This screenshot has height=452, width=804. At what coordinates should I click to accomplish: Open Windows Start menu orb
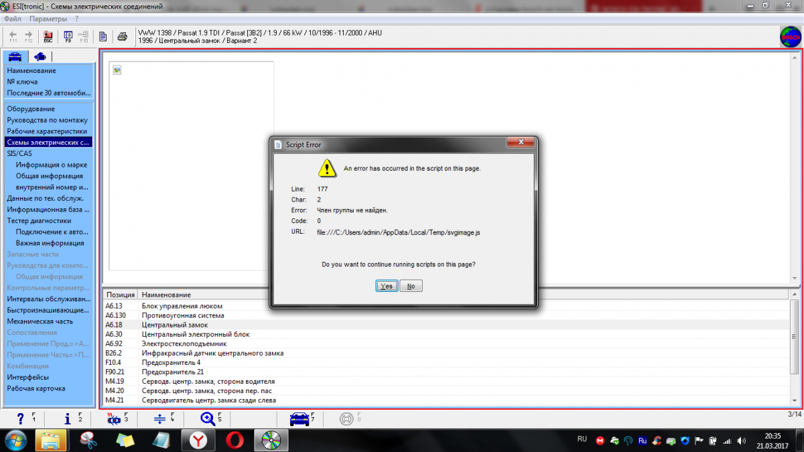point(15,440)
